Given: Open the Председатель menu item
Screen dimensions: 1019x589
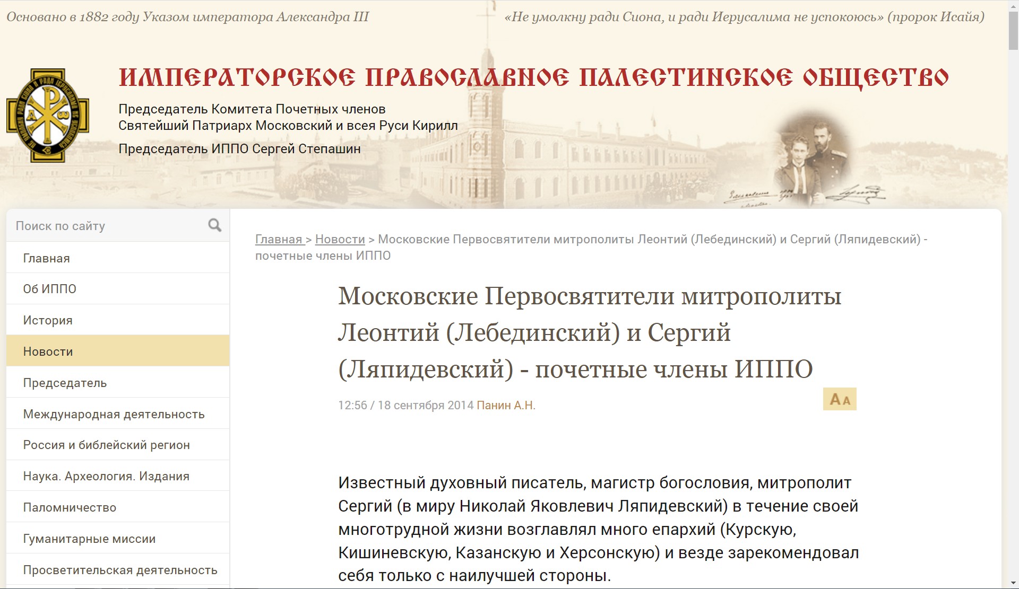Looking at the screenshot, I should [x=118, y=382].
